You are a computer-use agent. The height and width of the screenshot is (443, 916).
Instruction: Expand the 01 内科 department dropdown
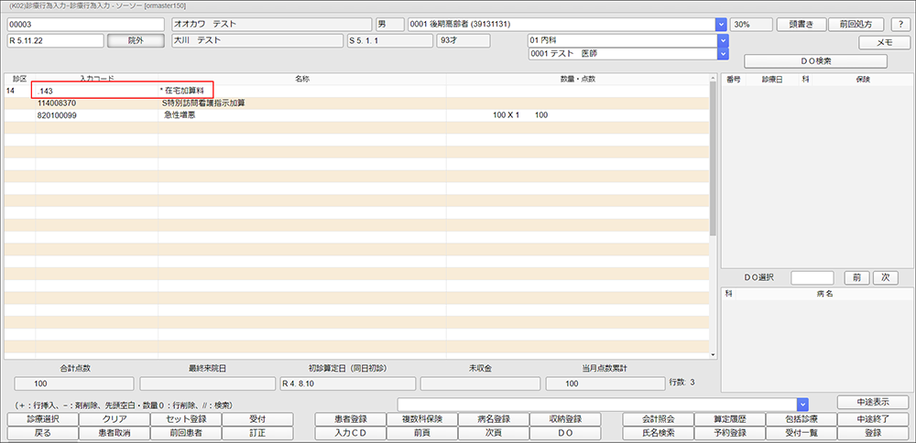point(722,40)
